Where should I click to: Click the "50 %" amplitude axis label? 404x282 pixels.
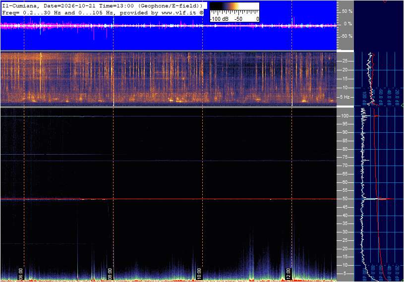[347, 11]
